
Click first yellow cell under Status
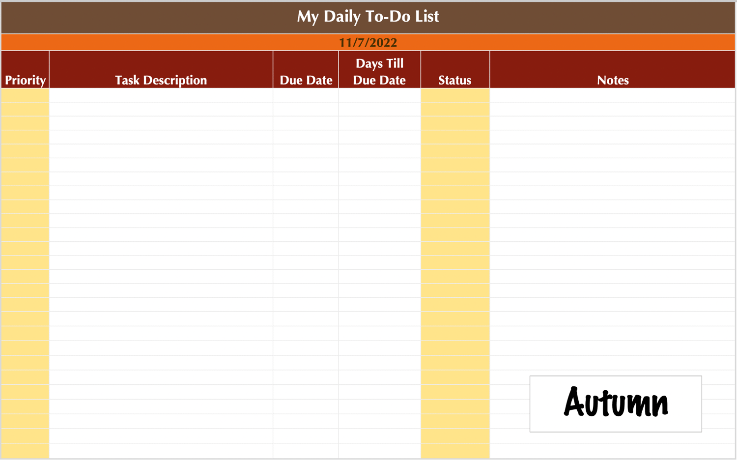click(x=455, y=95)
